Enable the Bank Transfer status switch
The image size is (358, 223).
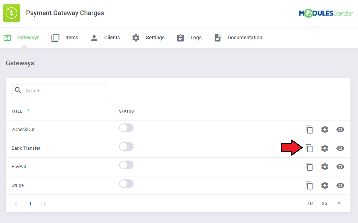click(x=126, y=147)
